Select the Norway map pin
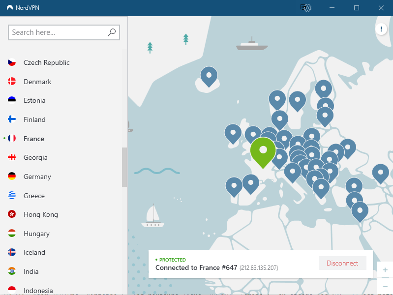The image size is (393, 295). 277,99
